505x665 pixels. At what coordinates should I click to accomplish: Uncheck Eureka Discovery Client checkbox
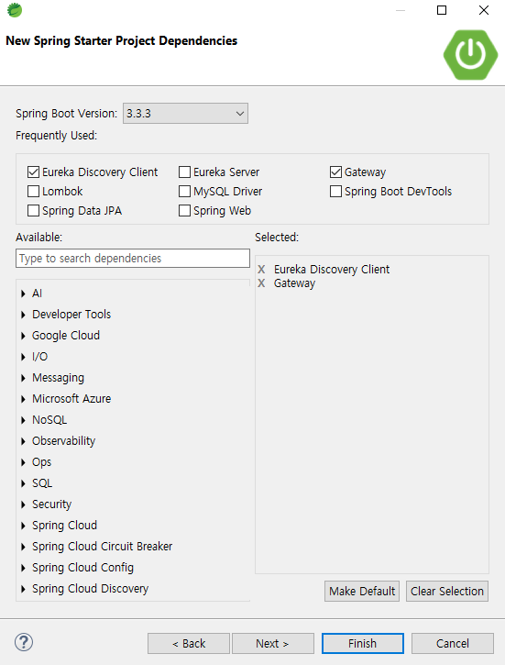[x=34, y=172]
